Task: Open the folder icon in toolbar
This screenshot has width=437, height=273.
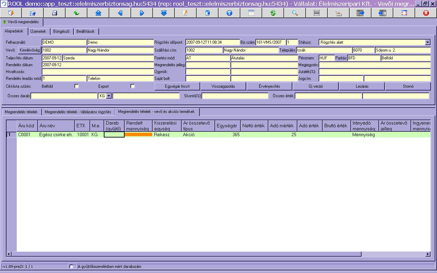Action: coord(33,13)
